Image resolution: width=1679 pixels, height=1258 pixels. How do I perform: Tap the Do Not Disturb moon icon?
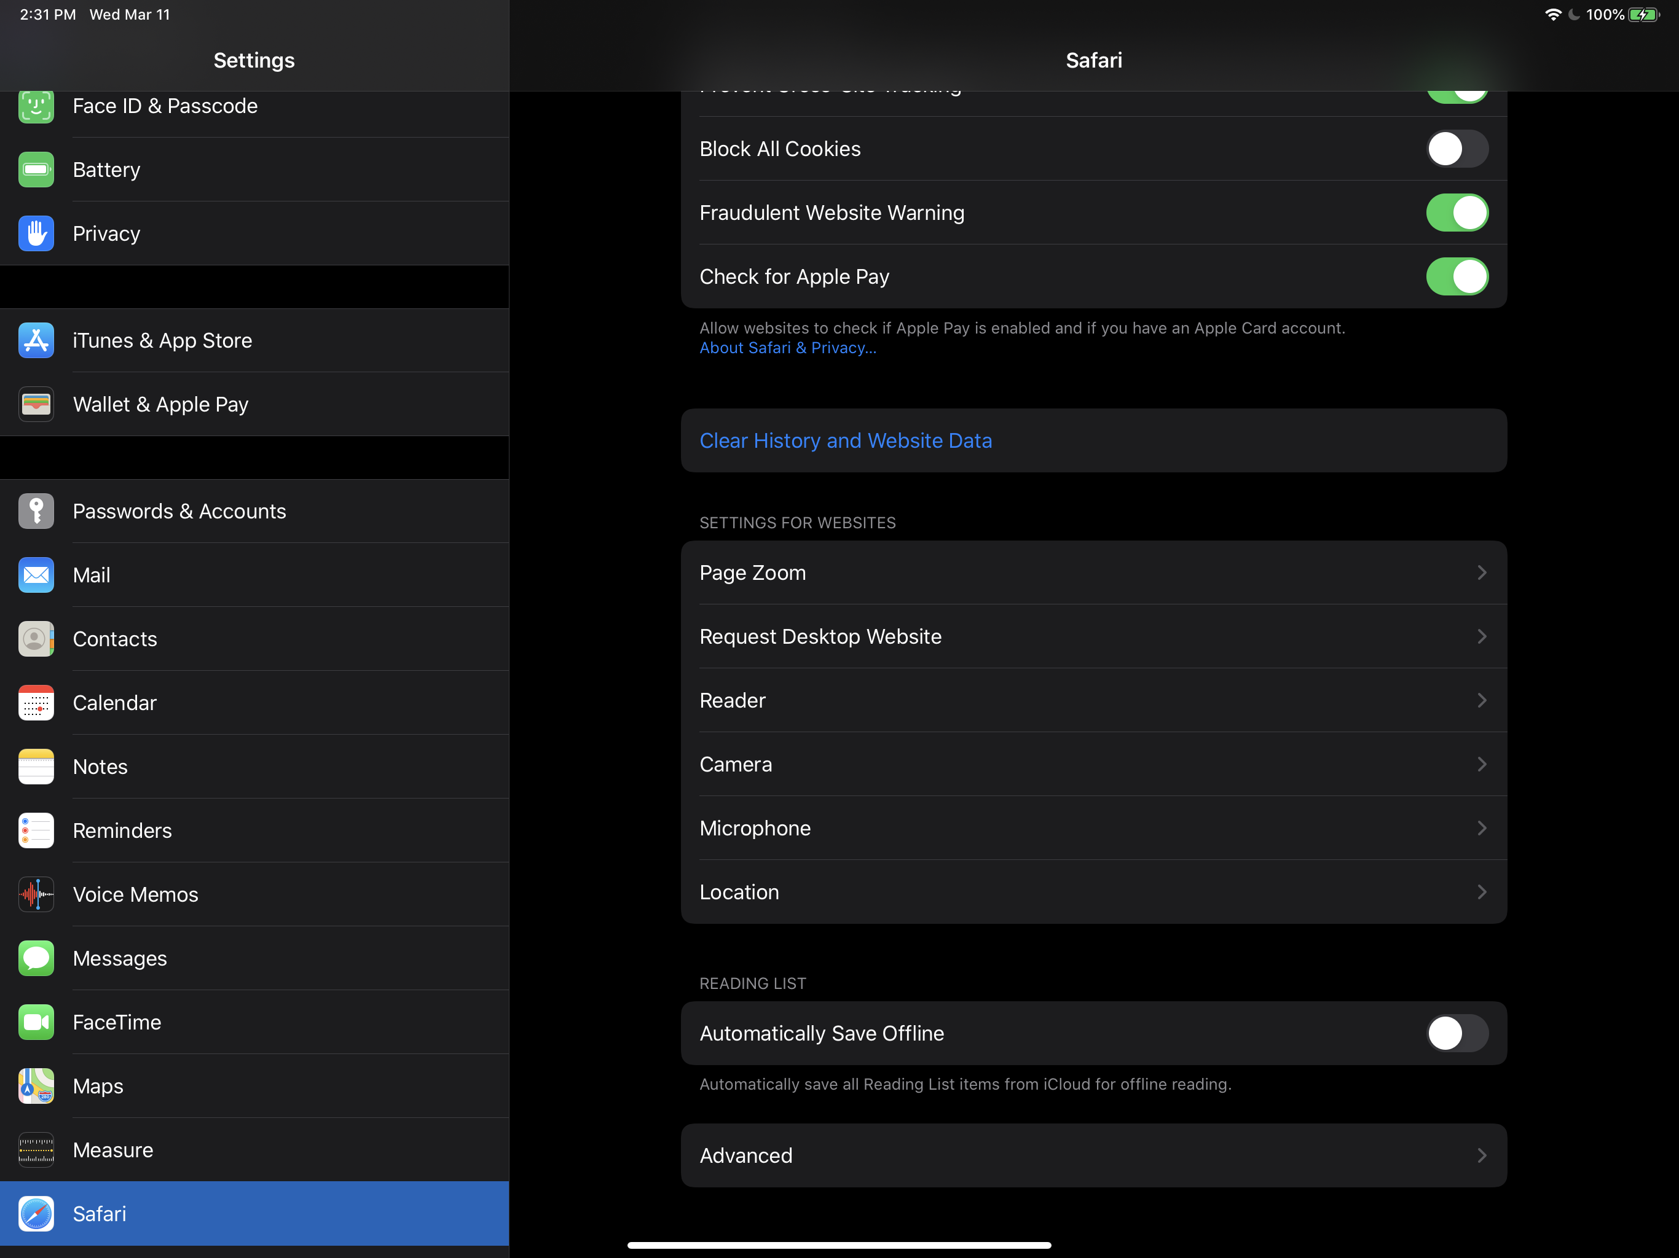[1575, 14]
